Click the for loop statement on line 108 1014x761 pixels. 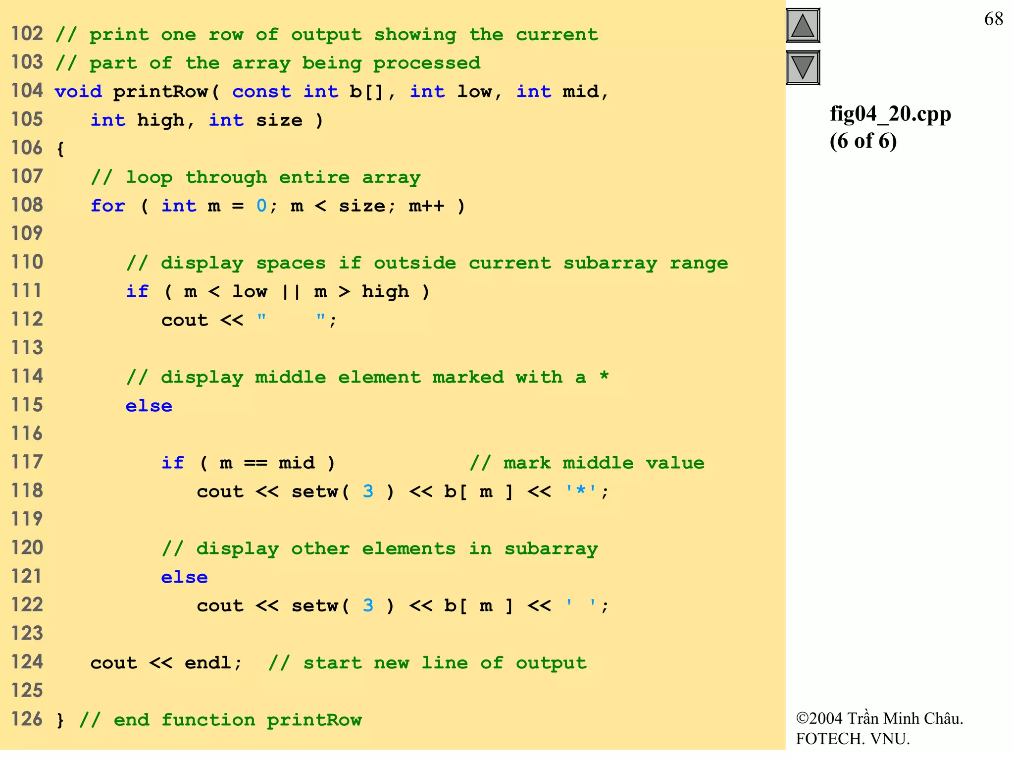click(x=278, y=206)
